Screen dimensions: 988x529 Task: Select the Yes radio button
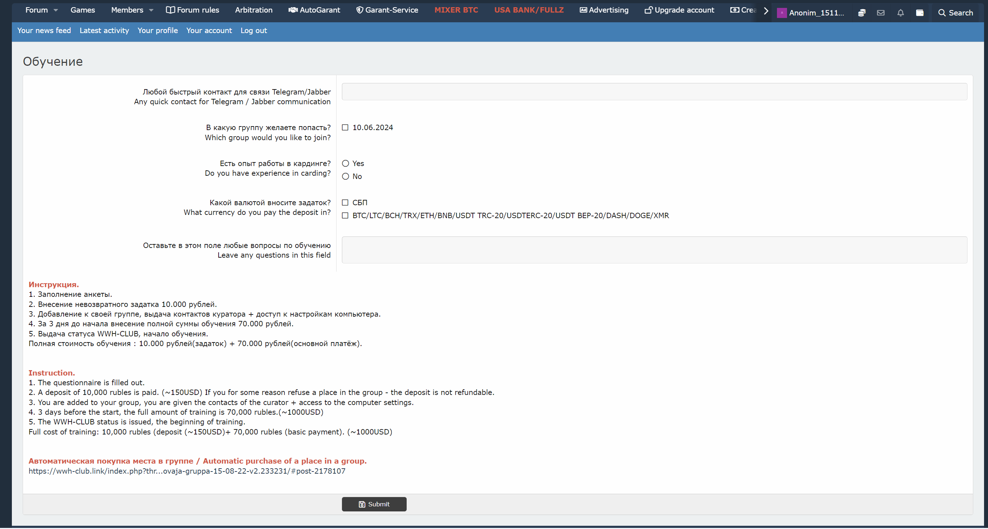[346, 163]
